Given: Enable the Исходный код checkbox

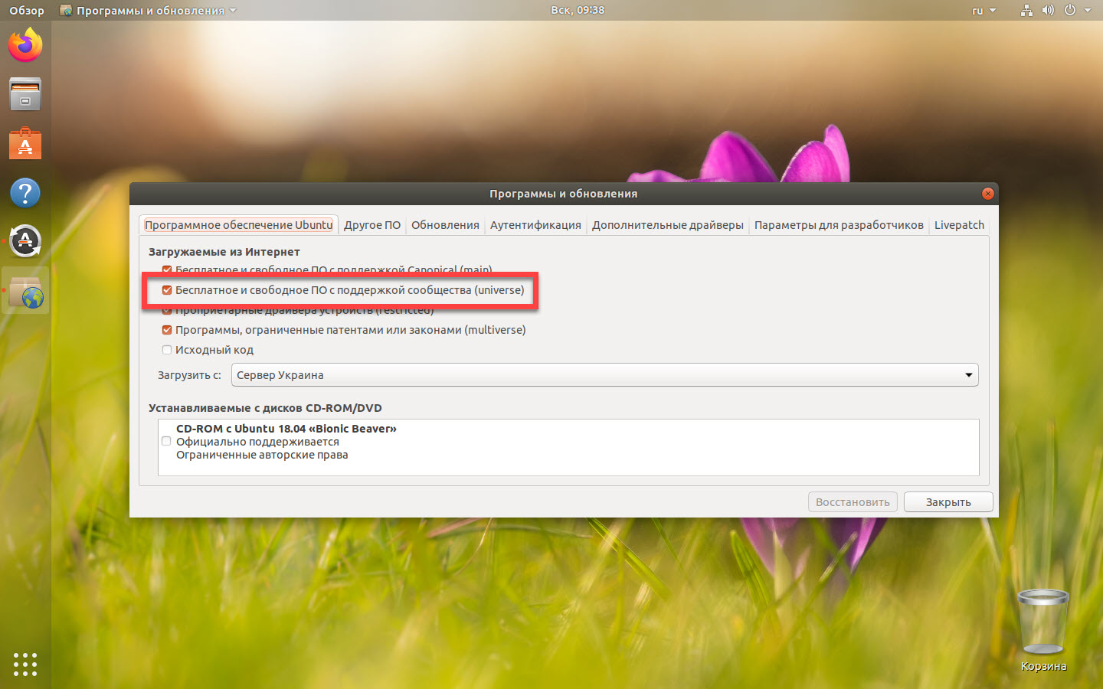Looking at the screenshot, I should (x=167, y=350).
